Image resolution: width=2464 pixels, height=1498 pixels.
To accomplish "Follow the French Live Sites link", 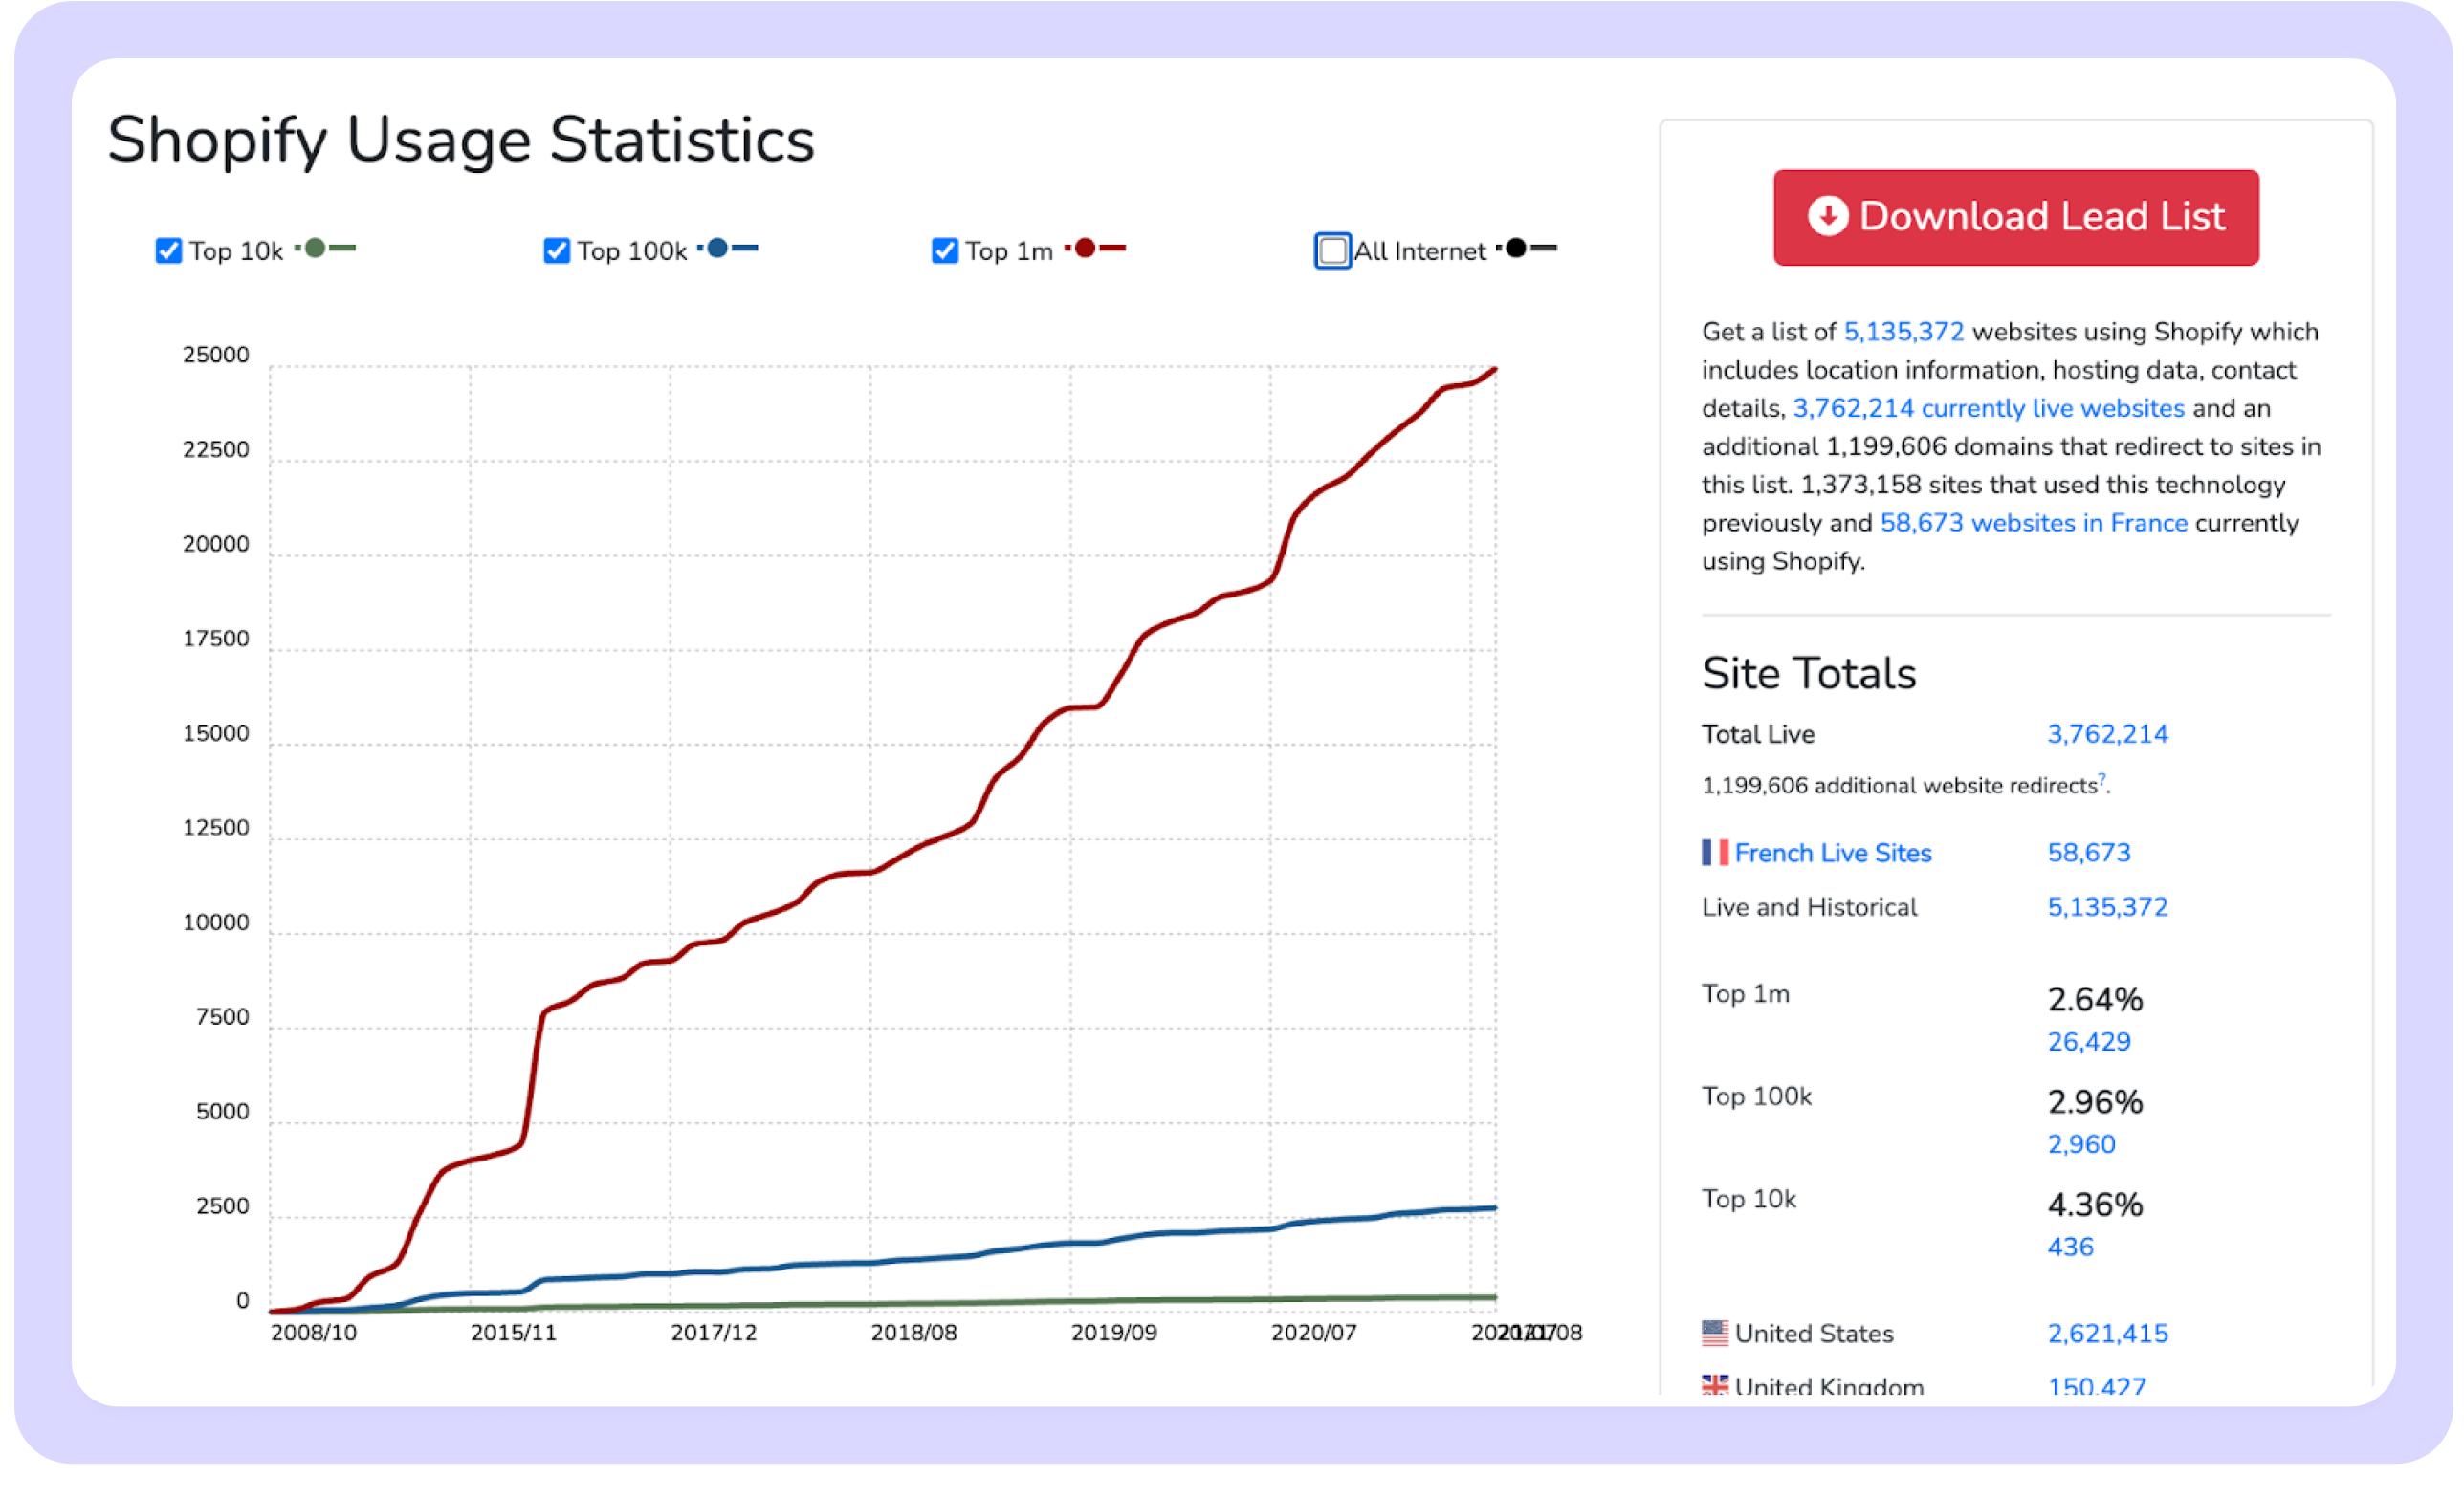I will point(1832,853).
